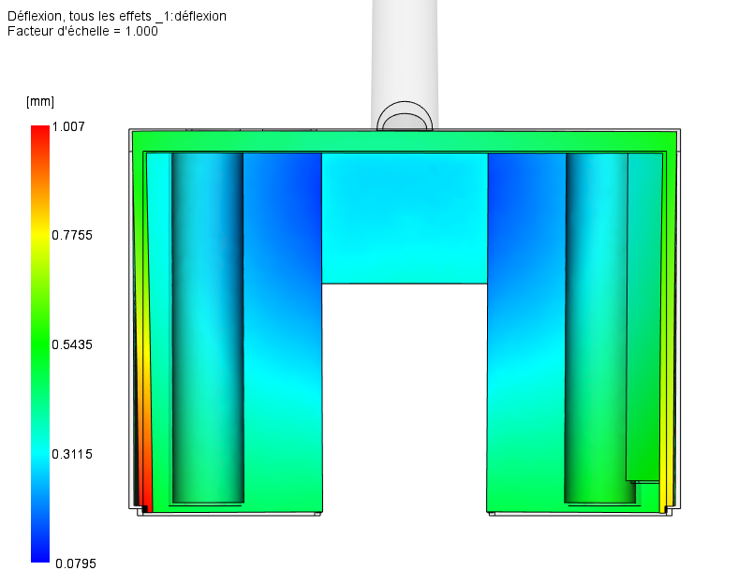Pick the right vertical cylinder of the part
The width and height of the screenshot is (738, 585).
click(599, 328)
